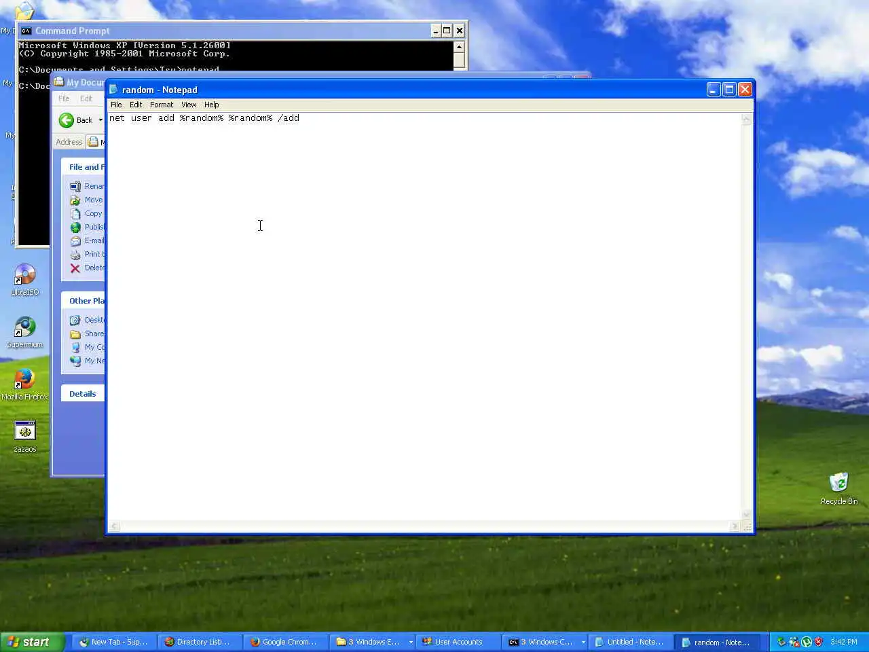The width and height of the screenshot is (869, 652).
Task: Click the Start button
Action: pos(32,642)
